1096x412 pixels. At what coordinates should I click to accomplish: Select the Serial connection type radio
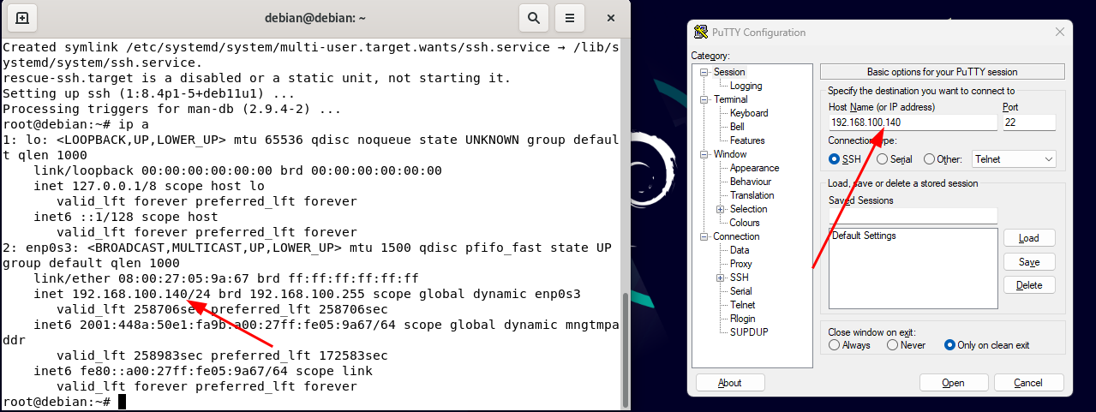tap(882, 159)
